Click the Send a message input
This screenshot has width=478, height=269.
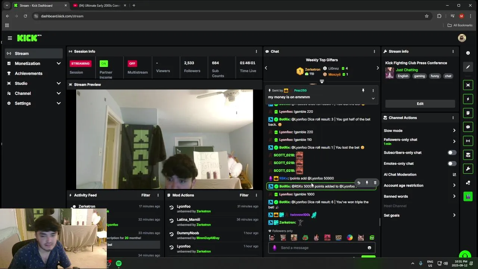click(322, 248)
